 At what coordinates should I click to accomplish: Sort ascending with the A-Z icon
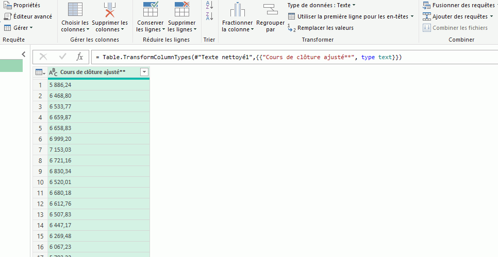click(x=209, y=5)
